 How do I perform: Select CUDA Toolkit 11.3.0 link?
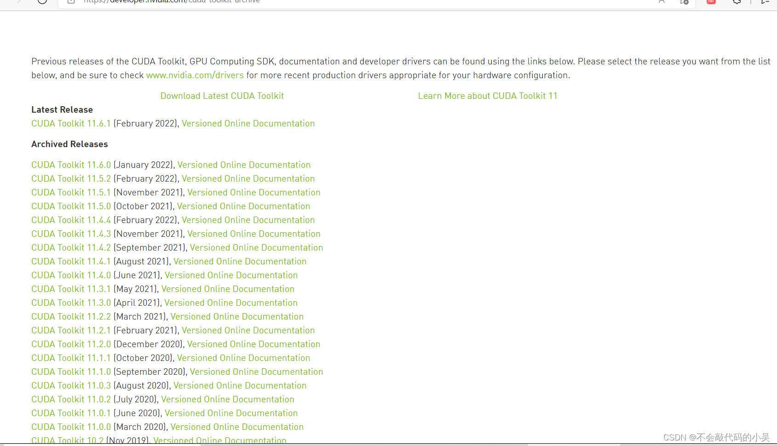pos(71,303)
